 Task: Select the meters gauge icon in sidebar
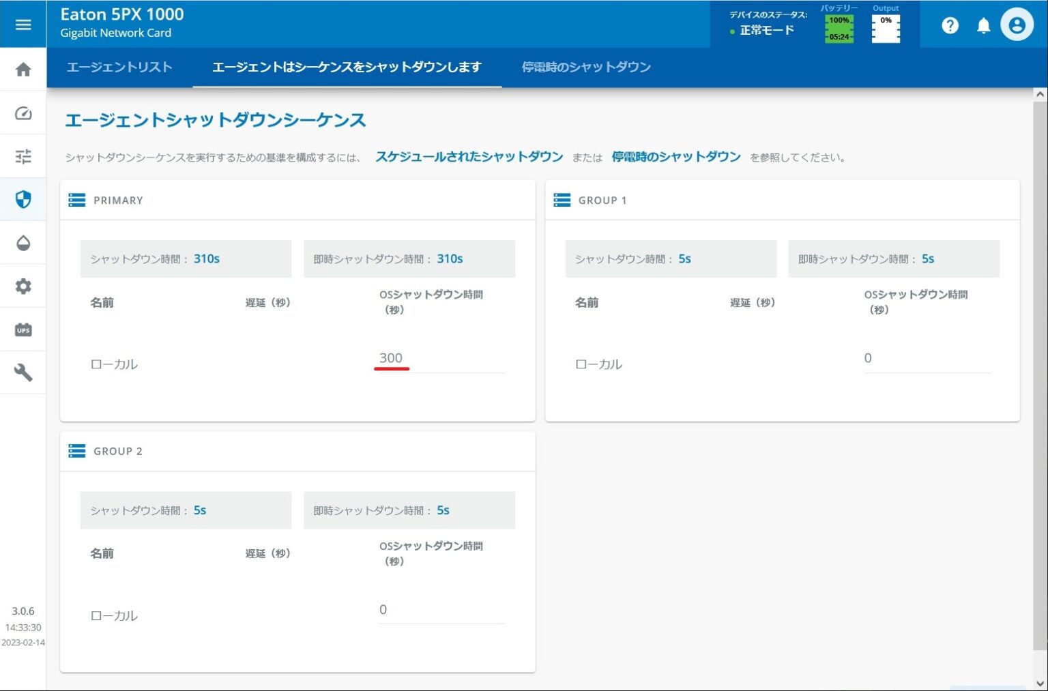coord(23,113)
